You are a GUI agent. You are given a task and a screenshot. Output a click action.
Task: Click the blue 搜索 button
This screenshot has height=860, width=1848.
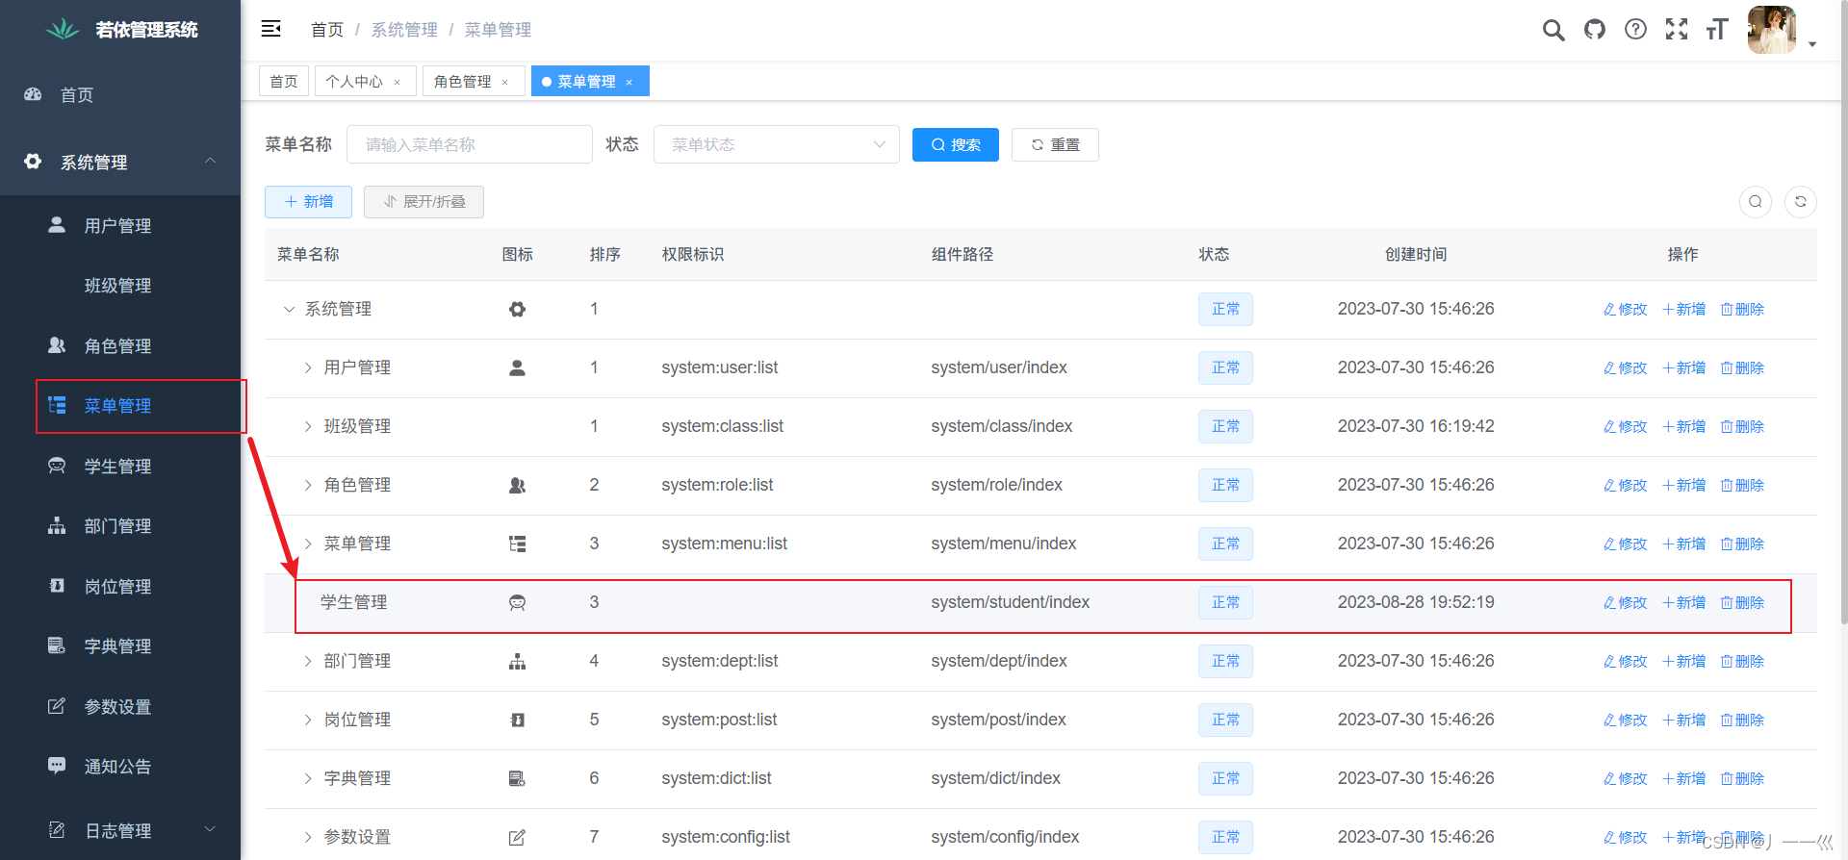956,144
